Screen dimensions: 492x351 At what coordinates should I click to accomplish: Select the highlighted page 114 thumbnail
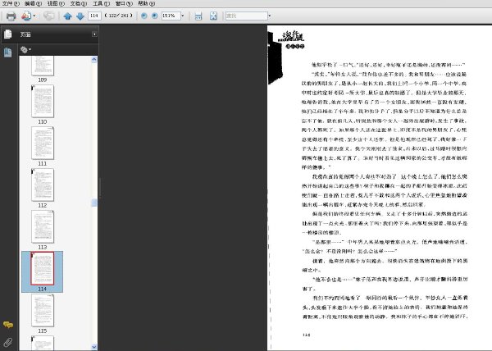[43, 268]
